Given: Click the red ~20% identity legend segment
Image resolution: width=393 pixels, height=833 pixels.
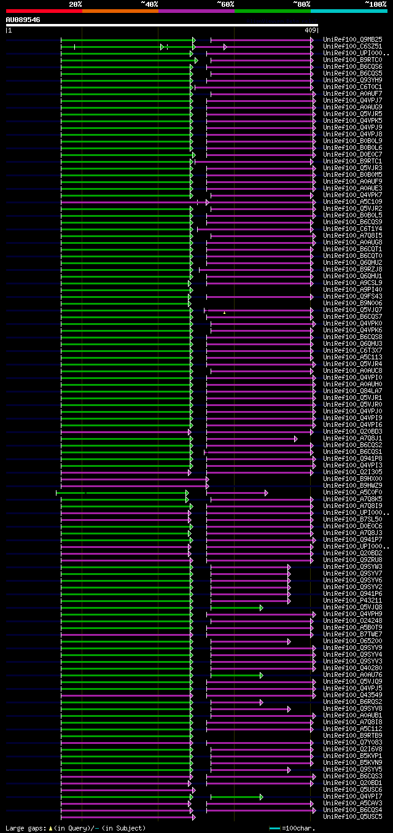Looking at the screenshot, I should [x=44, y=11].
